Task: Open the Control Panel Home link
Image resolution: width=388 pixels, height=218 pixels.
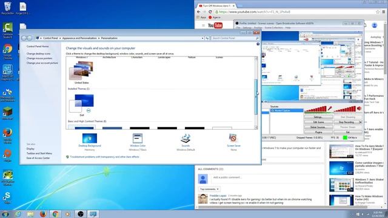Action: 38,46
